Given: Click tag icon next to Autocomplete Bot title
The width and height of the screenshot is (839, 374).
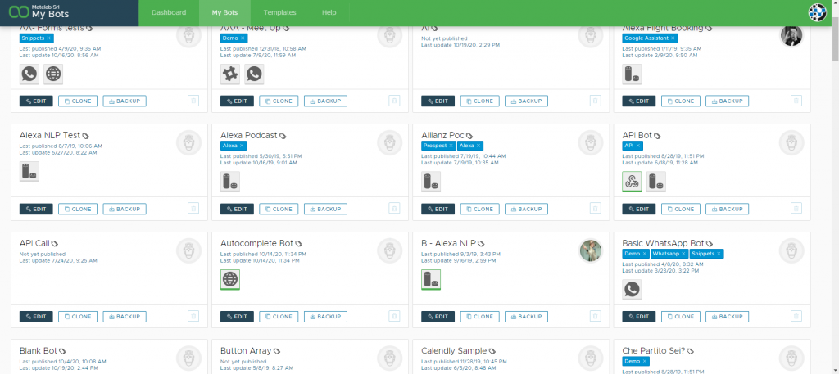Looking at the screenshot, I should (x=299, y=244).
